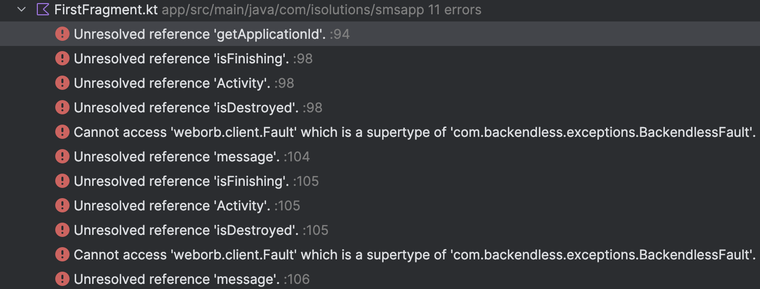This screenshot has height=289, width=760.
Task: Open the 'getApplicationId' unresolved reference error text
Action: [x=200, y=34]
